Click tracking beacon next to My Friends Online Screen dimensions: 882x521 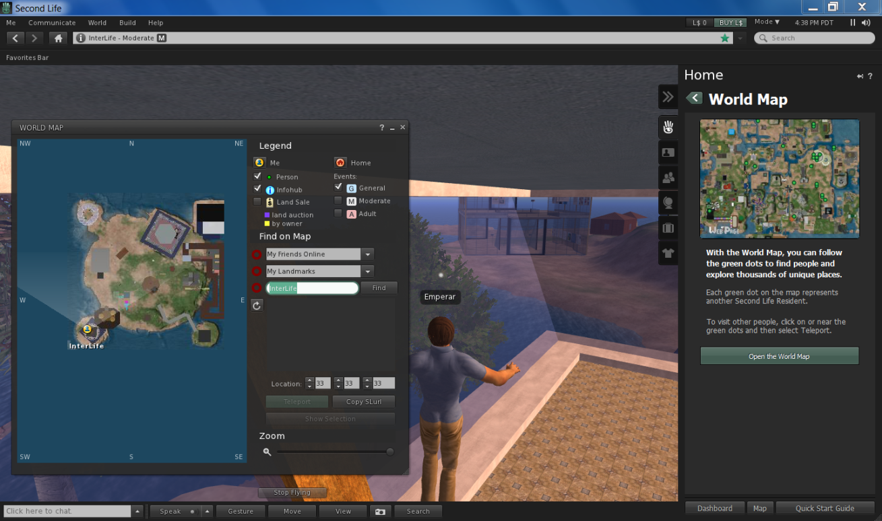coord(256,254)
